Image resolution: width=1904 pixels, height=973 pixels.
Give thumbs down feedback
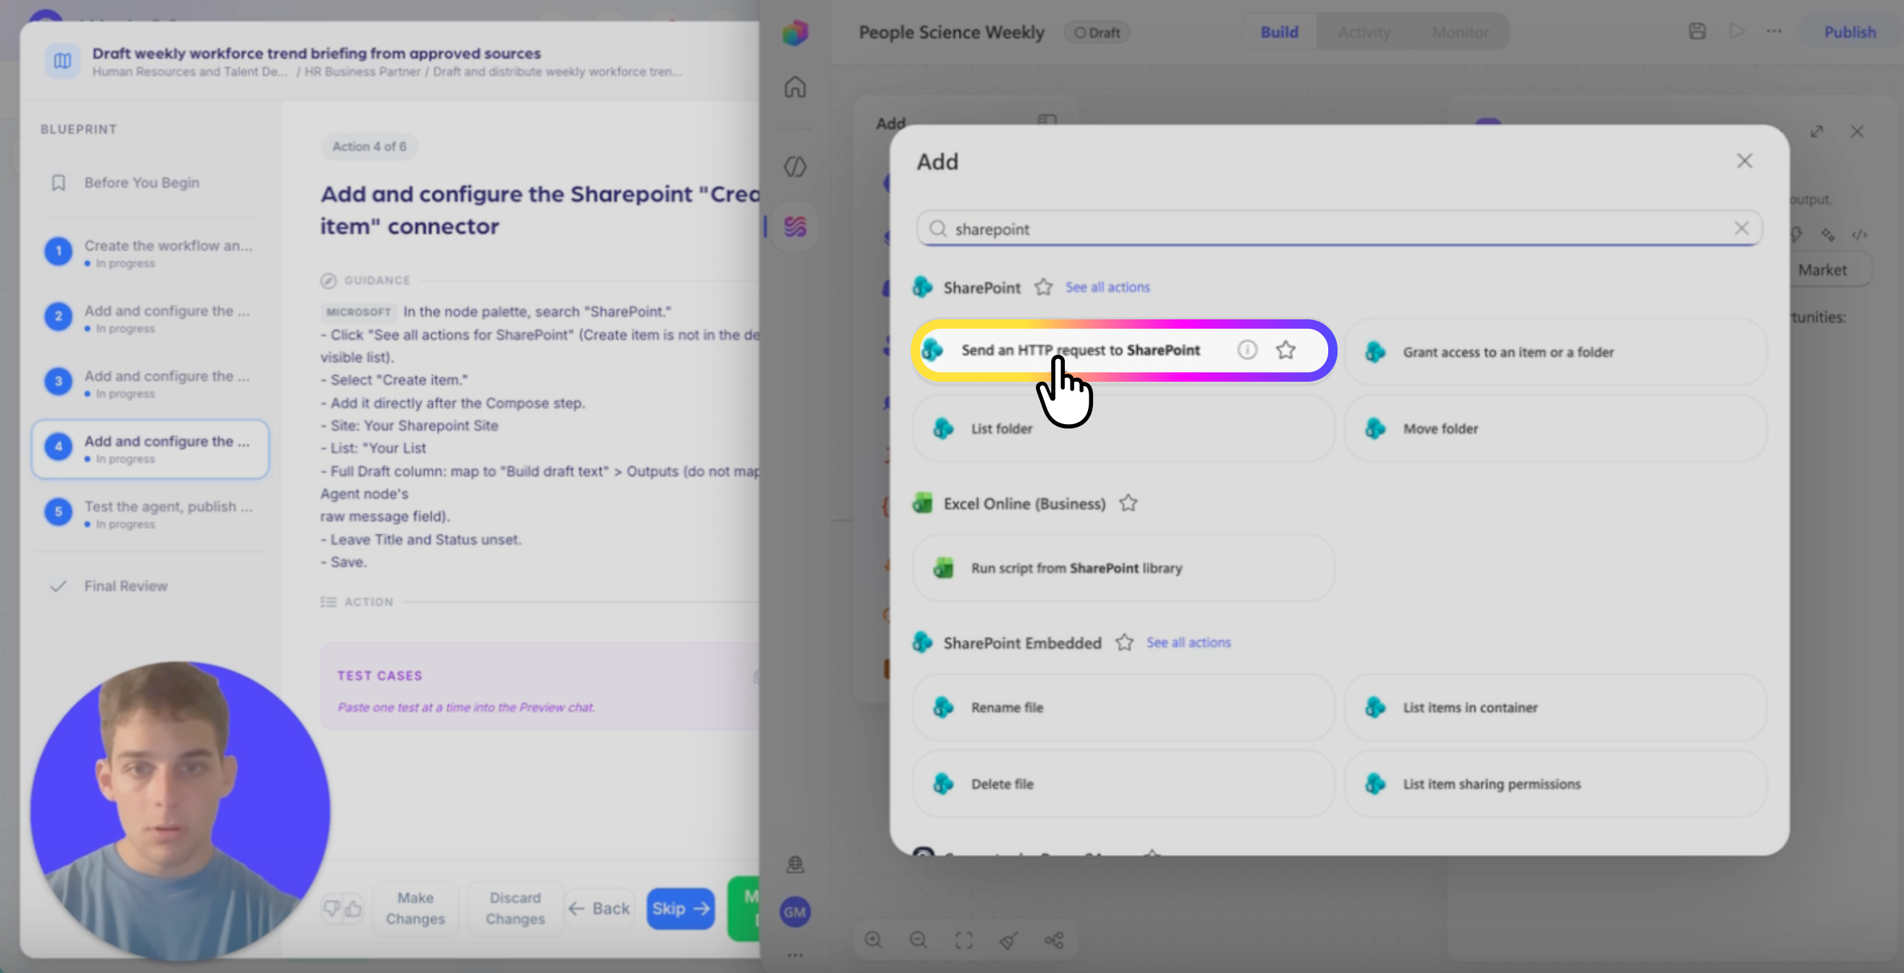[x=332, y=908]
